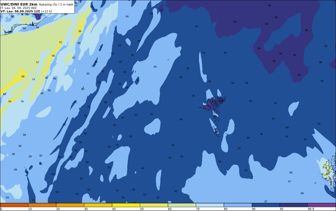Click the humidity value '58' on the map

click(23, 77)
